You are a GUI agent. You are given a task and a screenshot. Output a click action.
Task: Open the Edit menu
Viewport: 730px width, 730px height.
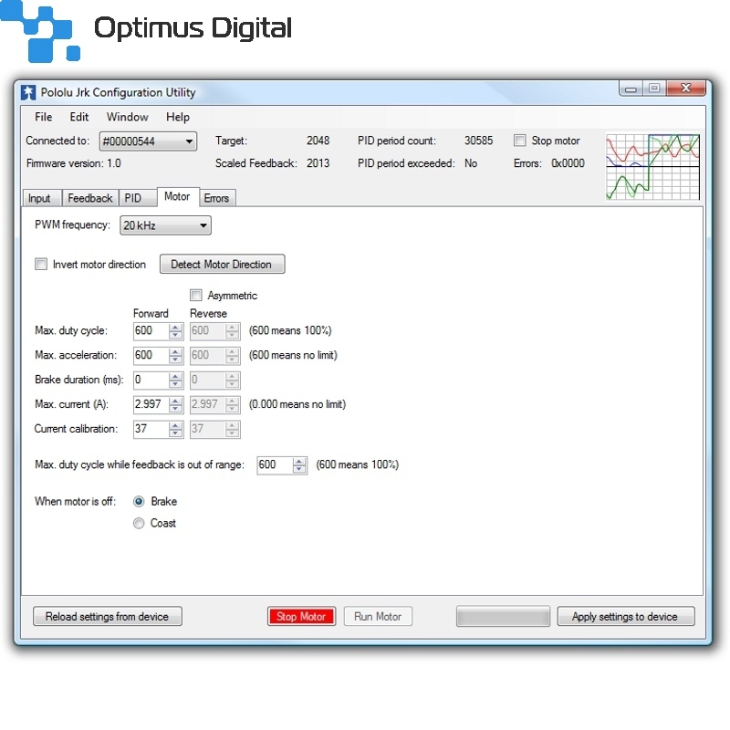click(x=79, y=117)
